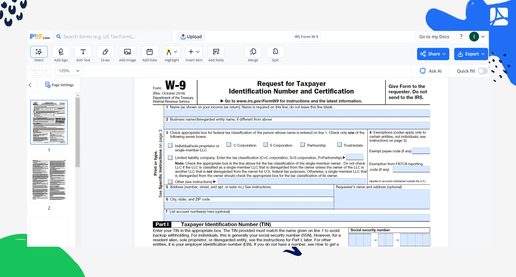Select the Select tool
Screen dimensions: 516x277
39,52
